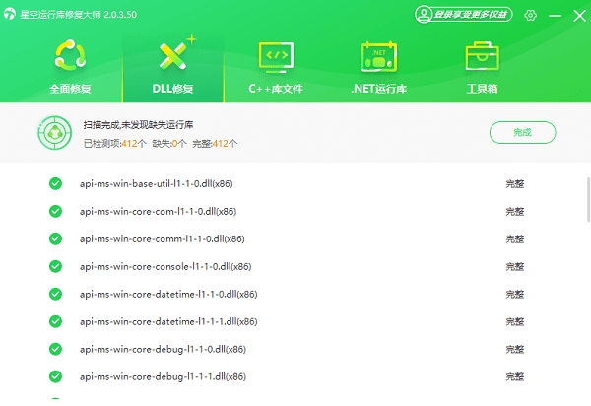Click 完整 status of api-ms-win-core-console row

(x=515, y=266)
